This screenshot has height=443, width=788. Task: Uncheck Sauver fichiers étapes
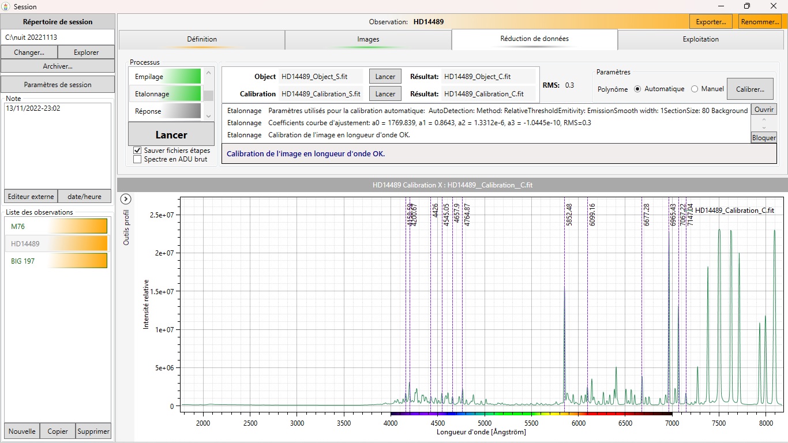point(137,151)
